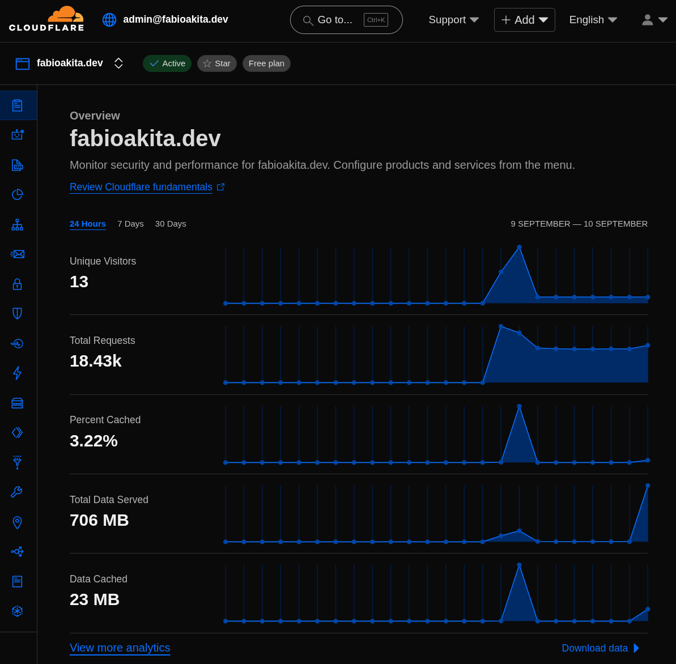
Task: Expand the fabioakita.dev site switcher arrows
Action: (118, 63)
